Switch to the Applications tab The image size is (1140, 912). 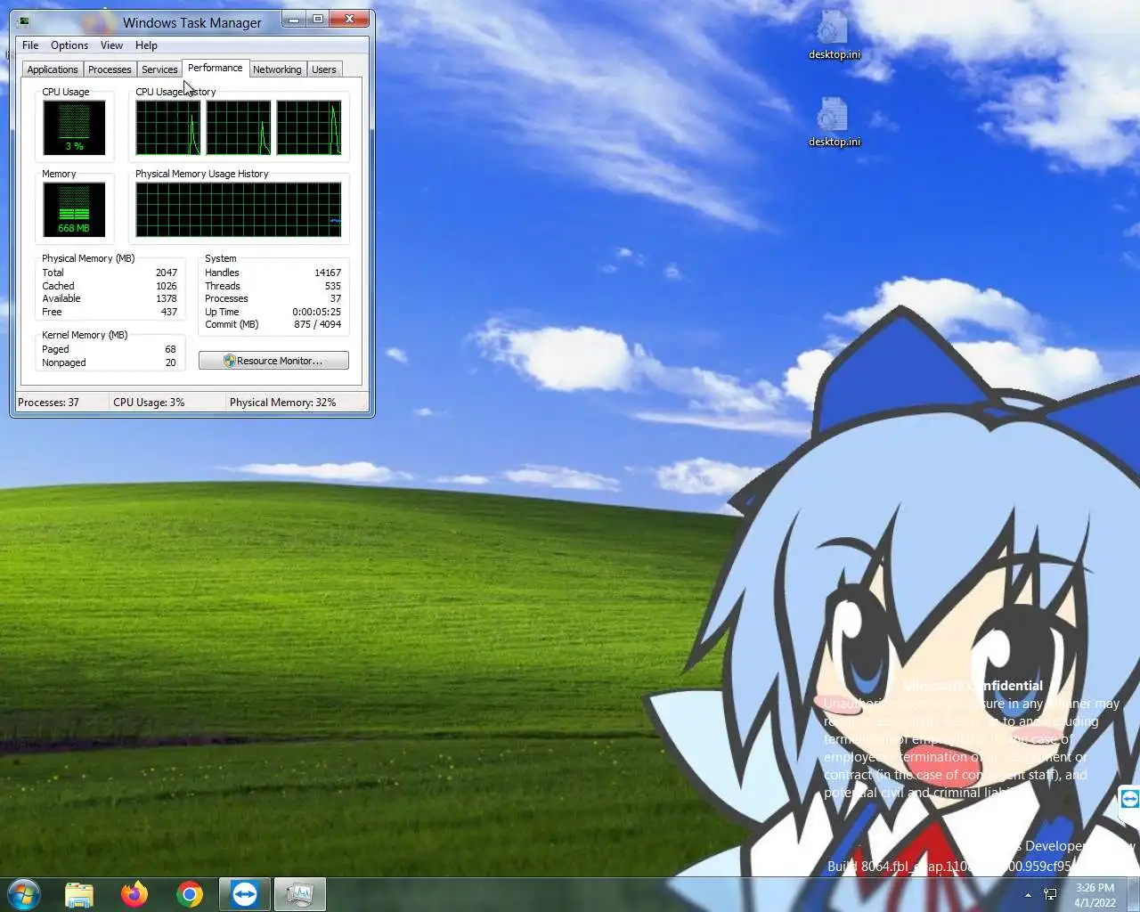click(53, 69)
